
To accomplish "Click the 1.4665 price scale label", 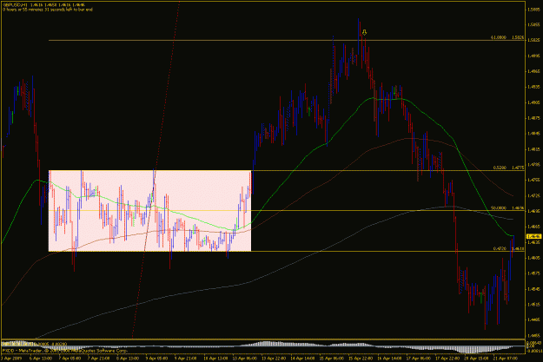I will [x=533, y=227].
